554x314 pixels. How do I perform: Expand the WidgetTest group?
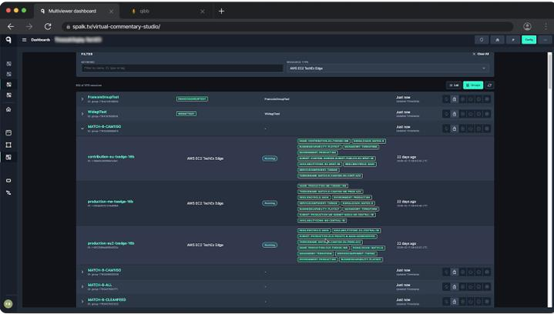pos(82,114)
